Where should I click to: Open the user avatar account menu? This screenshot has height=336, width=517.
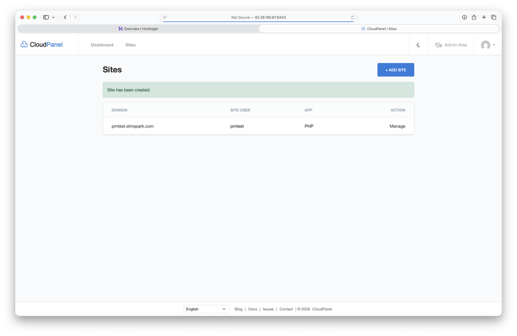pyautogui.click(x=488, y=45)
